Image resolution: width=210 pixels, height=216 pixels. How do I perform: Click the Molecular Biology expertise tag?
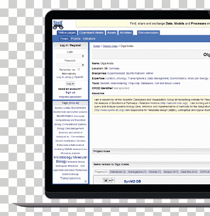point(198,79)
